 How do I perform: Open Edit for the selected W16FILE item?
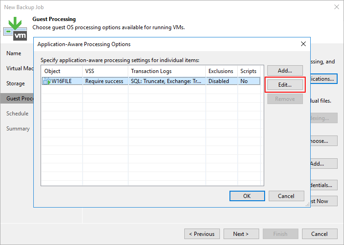(285, 85)
